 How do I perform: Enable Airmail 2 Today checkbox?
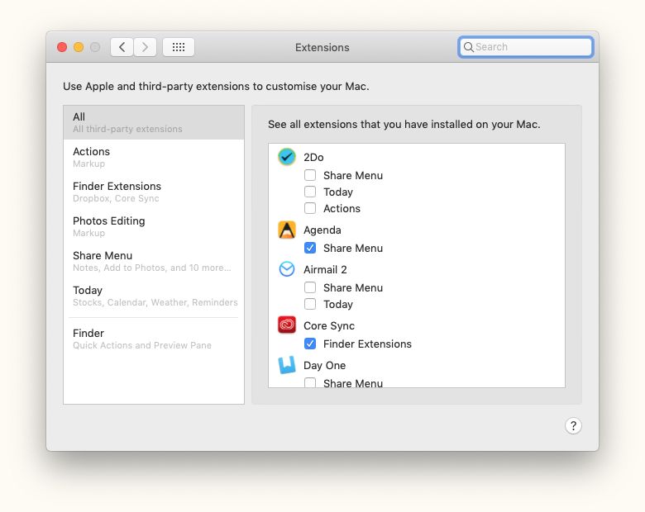point(310,304)
